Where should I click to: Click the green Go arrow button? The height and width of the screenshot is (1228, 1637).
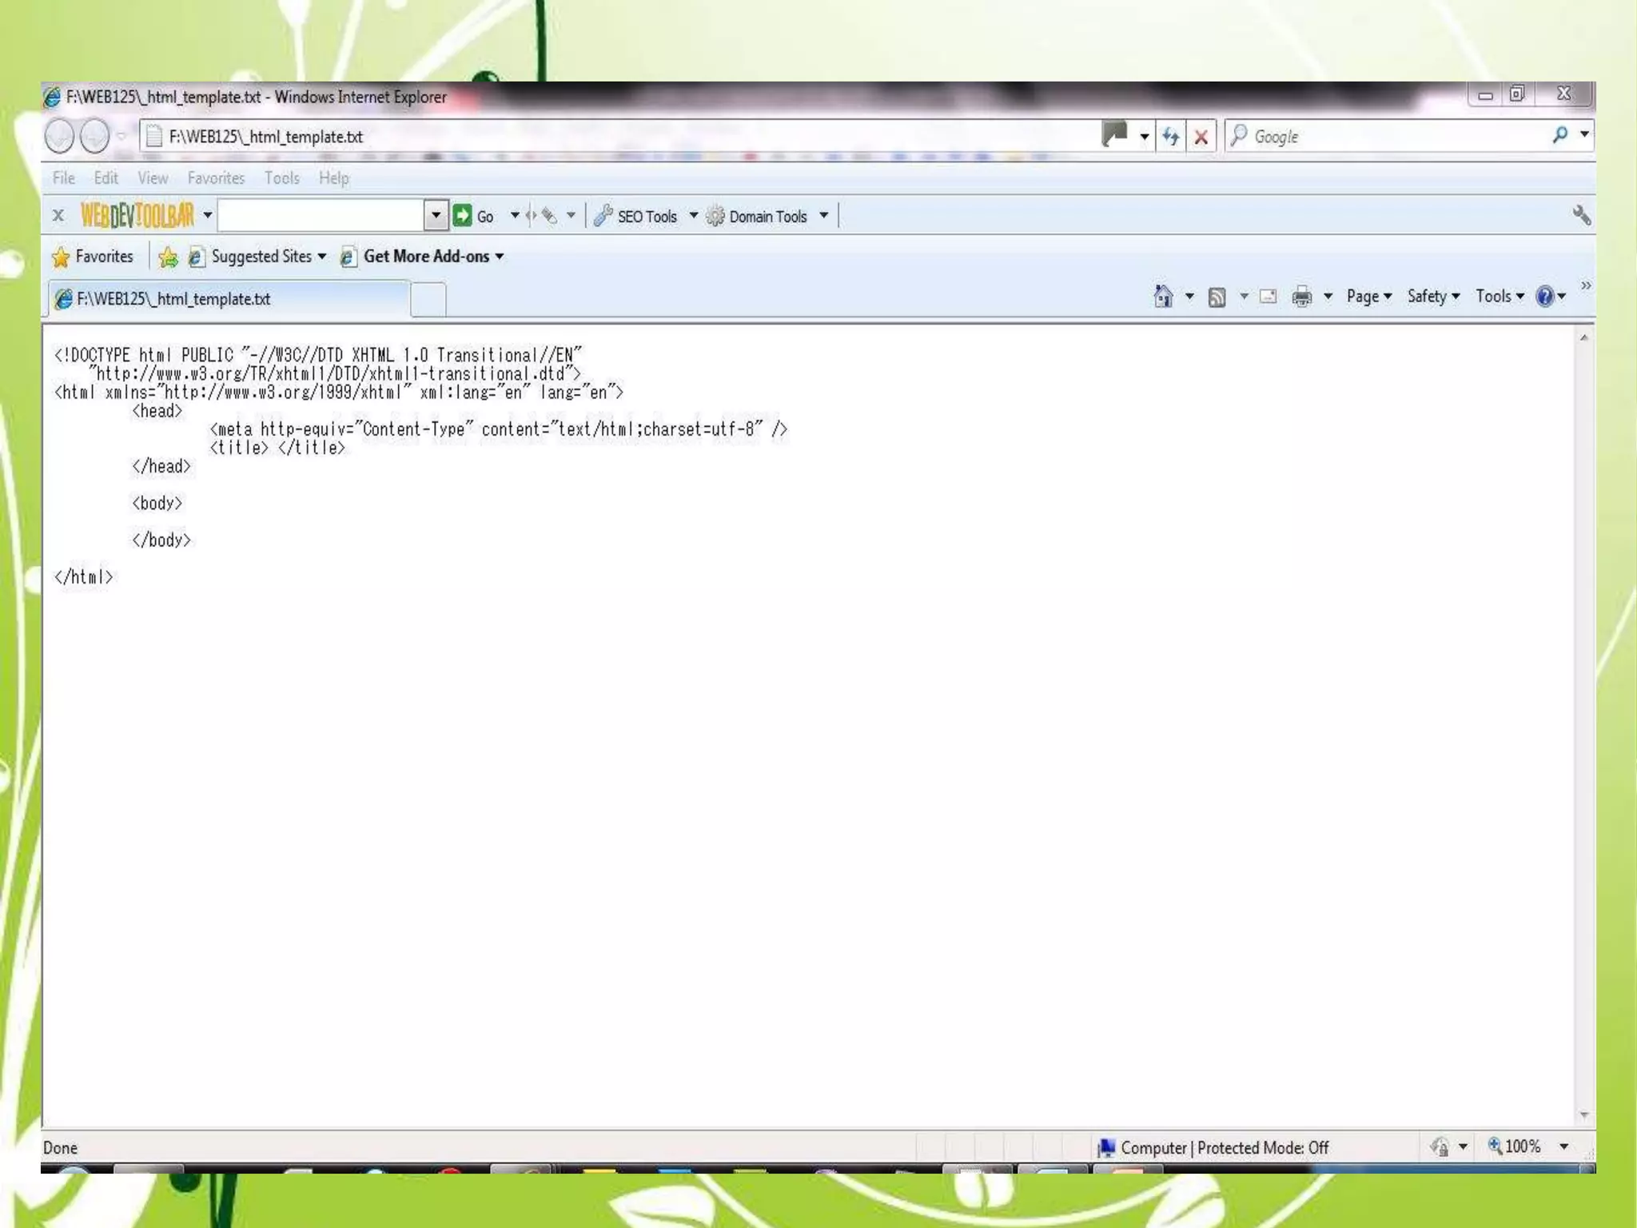pyautogui.click(x=462, y=215)
